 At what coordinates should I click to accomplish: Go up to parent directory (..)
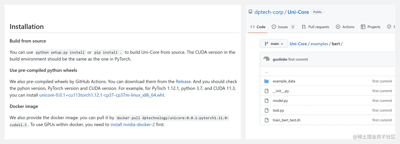coord(266,72)
